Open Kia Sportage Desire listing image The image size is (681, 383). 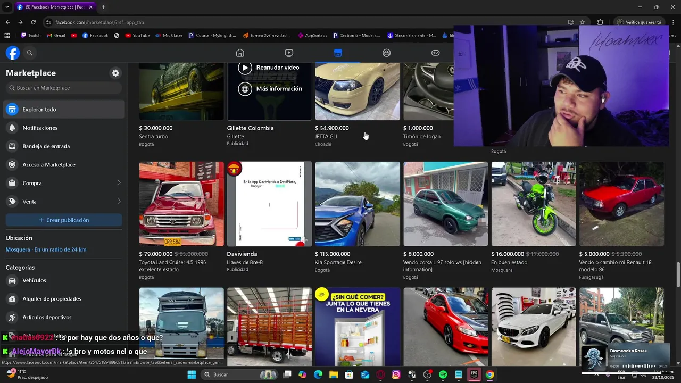358,204
